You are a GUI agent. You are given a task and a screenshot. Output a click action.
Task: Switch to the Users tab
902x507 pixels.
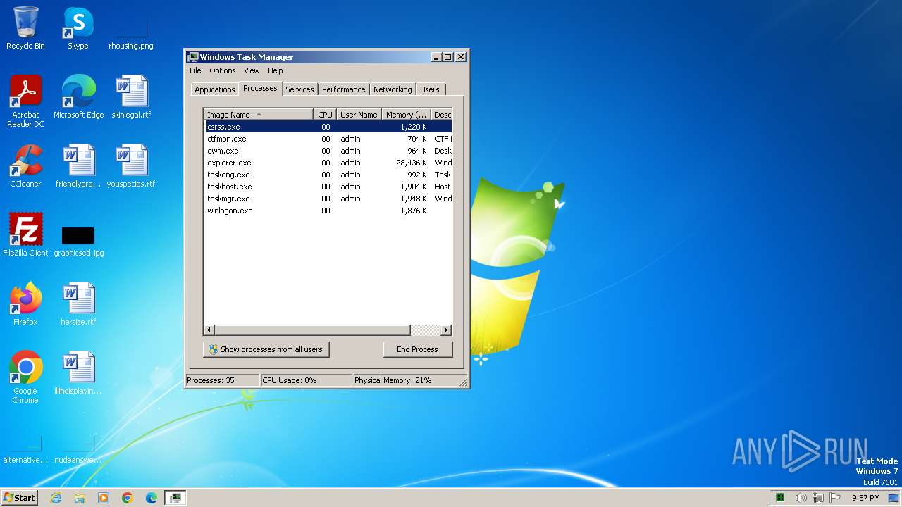[x=430, y=89]
